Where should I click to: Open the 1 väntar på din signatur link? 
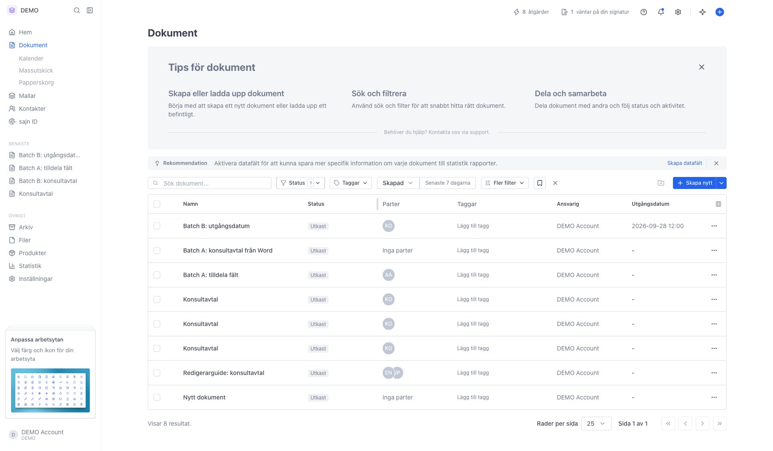click(595, 12)
